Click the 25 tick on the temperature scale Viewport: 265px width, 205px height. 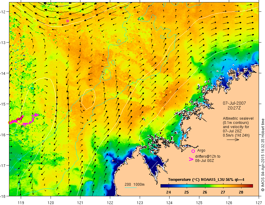(x=186, y=192)
